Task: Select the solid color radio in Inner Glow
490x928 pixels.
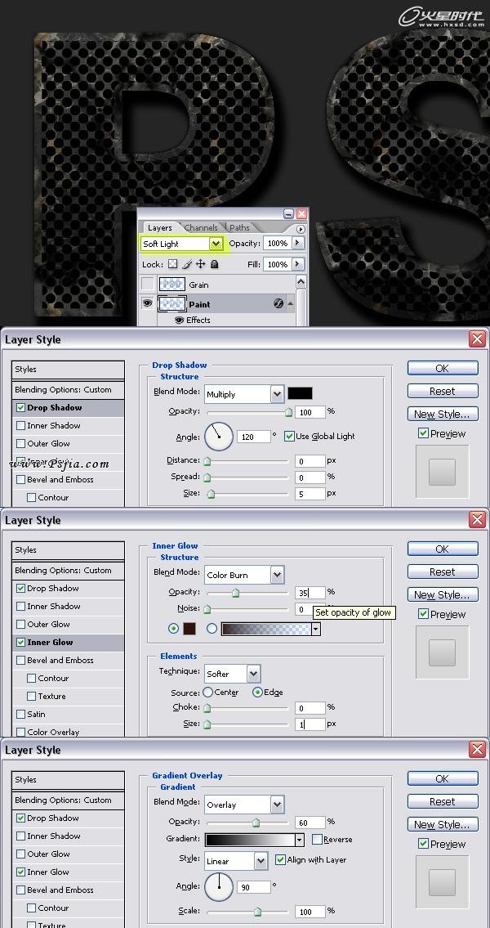Action: [x=173, y=629]
